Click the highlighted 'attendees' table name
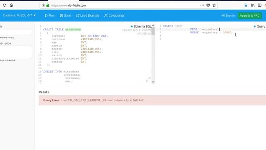 click(73, 30)
